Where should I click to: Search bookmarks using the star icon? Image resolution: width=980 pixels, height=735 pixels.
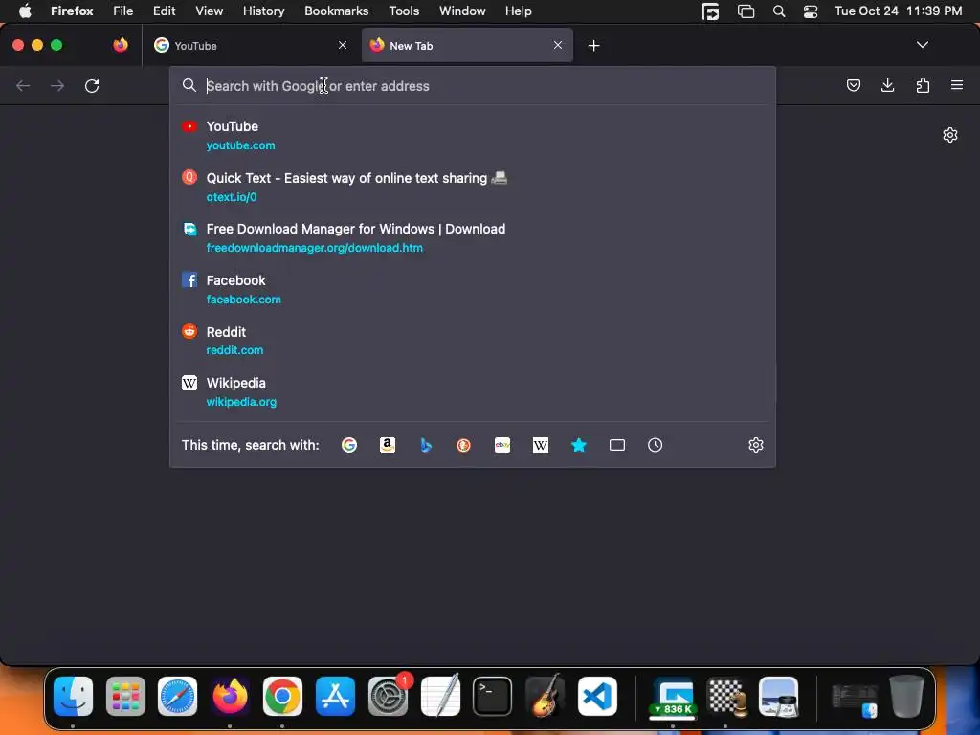579,445
